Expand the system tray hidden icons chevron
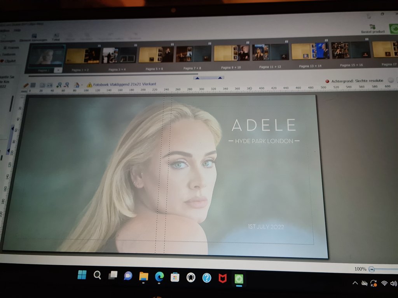This screenshot has height=298, width=398. click(x=355, y=283)
